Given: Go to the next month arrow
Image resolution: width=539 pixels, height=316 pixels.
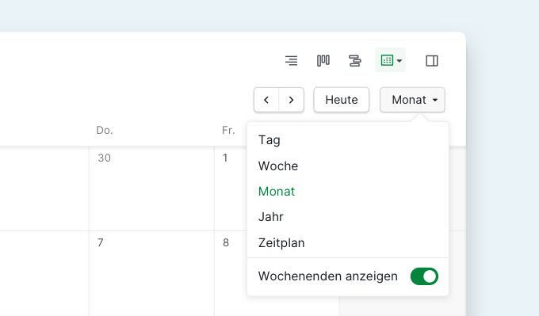Looking at the screenshot, I should point(291,100).
